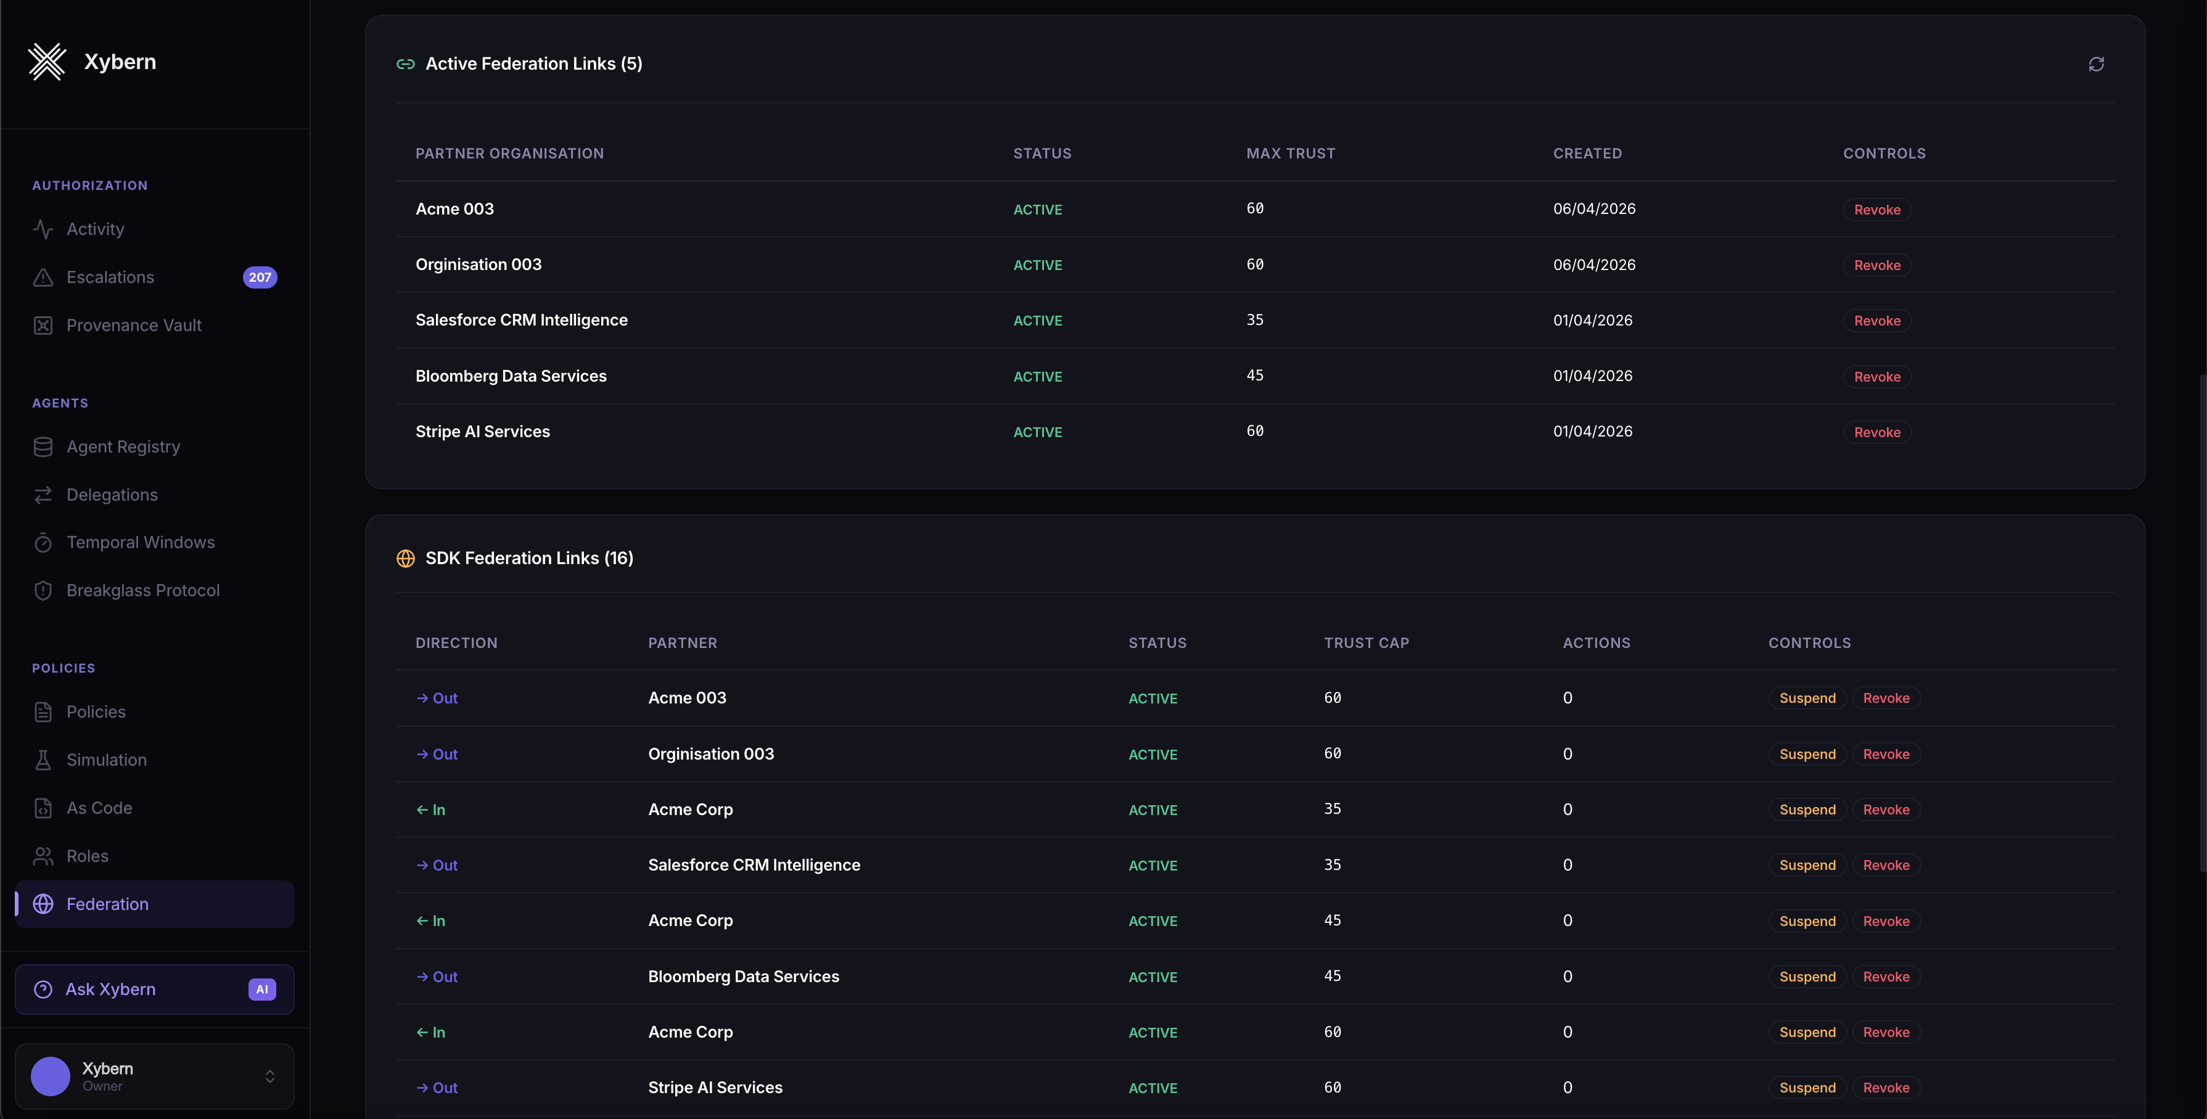The image size is (2207, 1119).
Task: Revoke the Stripe AI Services SDK link
Action: click(1885, 1088)
